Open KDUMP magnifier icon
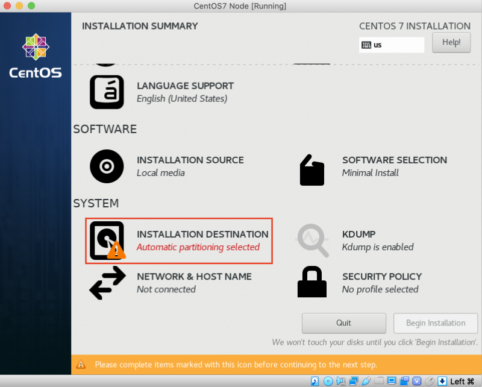This screenshot has height=387, width=482. (x=312, y=241)
